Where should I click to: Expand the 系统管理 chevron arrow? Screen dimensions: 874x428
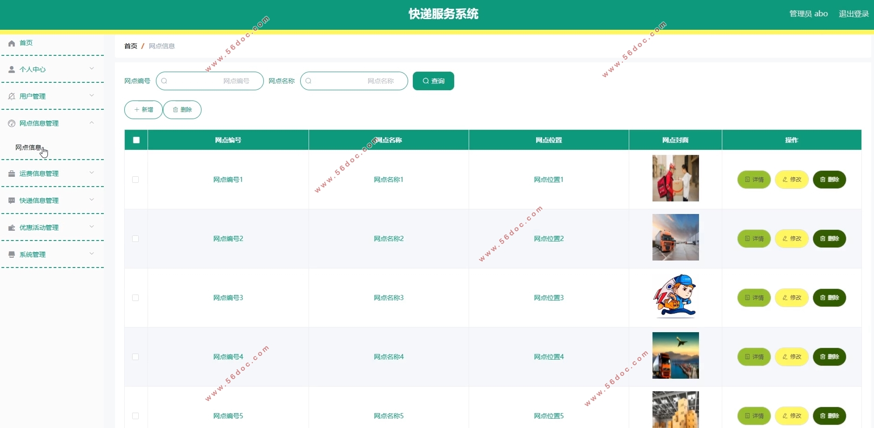point(92,254)
